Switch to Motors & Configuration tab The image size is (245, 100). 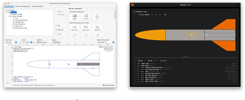coord(23,6)
